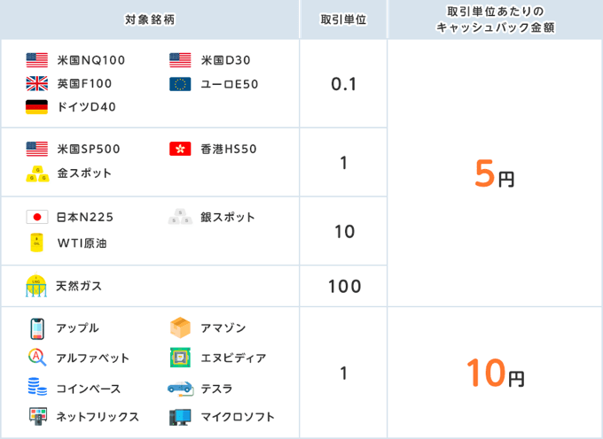This screenshot has width=603, height=439.
Task: Click the 取引単位 column header
Action: point(343,19)
